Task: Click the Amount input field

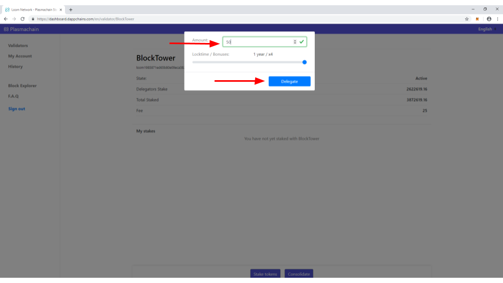Action: (x=265, y=42)
